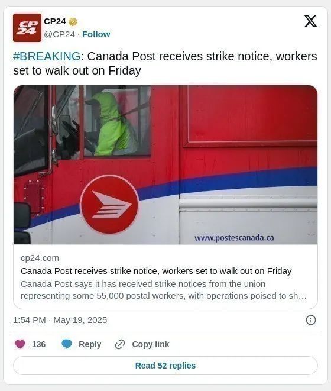The image size is (331, 391).
Task: Click the article description snippet
Action: tap(164, 290)
